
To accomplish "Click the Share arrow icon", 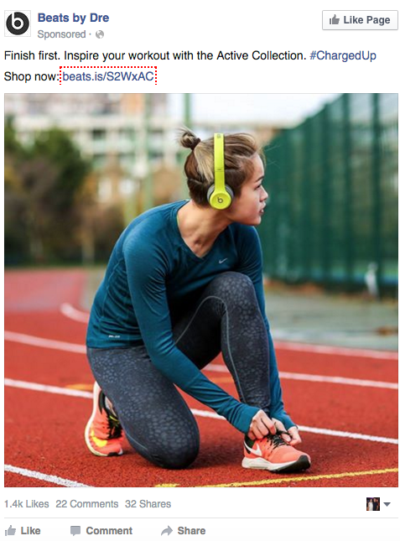I will coord(167,530).
